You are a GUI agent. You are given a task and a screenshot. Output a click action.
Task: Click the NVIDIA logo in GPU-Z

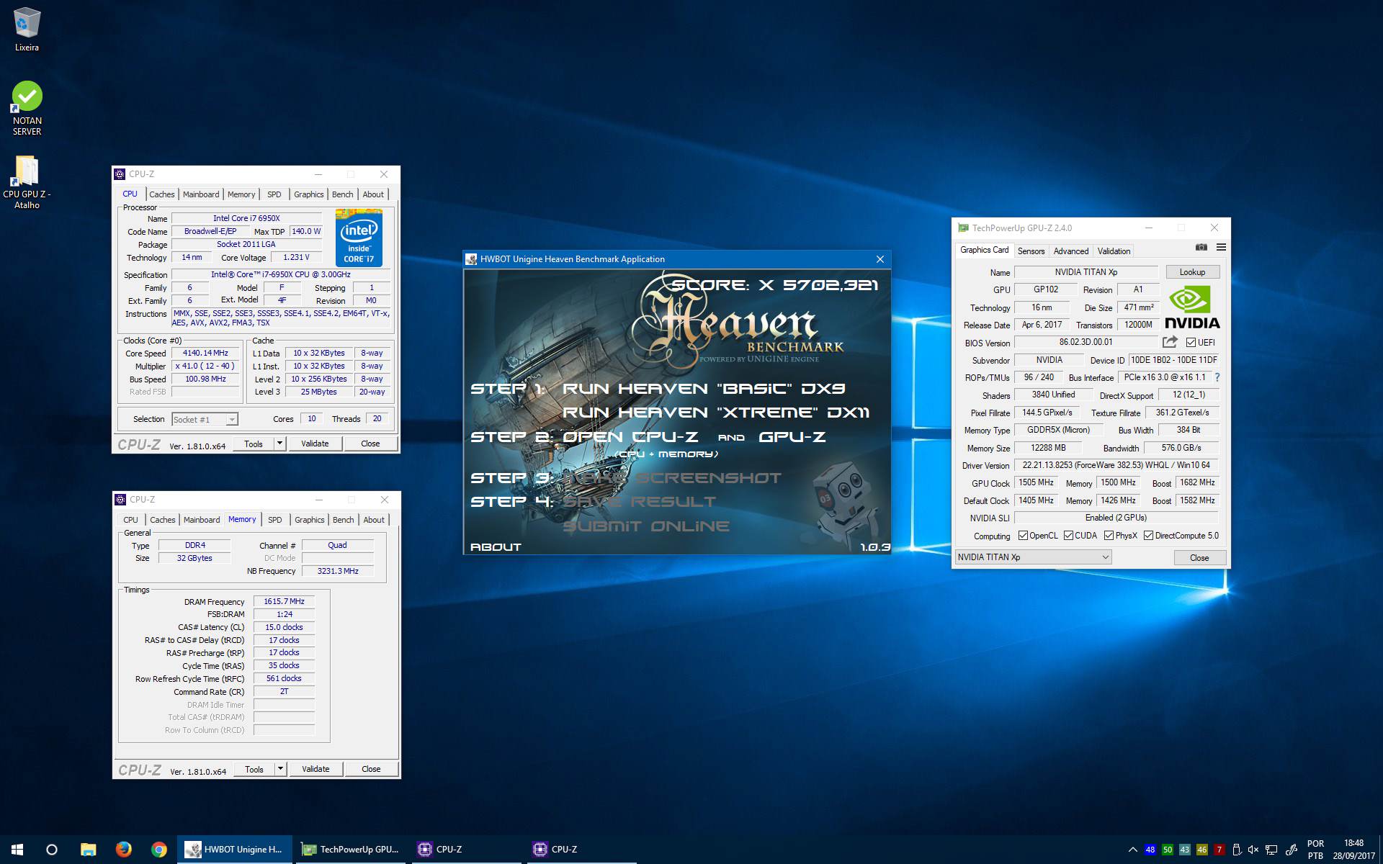[1192, 307]
